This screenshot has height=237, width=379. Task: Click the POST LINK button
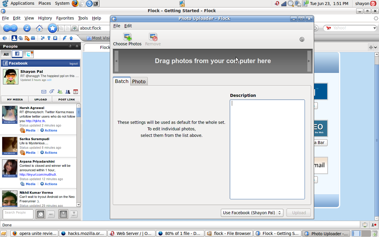pyautogui.click(x=66, y=100)
